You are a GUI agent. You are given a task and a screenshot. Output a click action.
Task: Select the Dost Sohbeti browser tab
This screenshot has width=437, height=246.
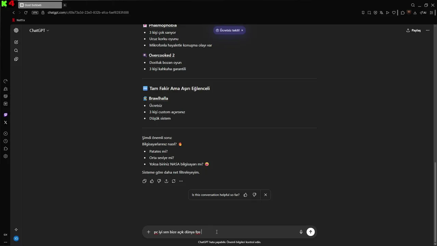40,5
